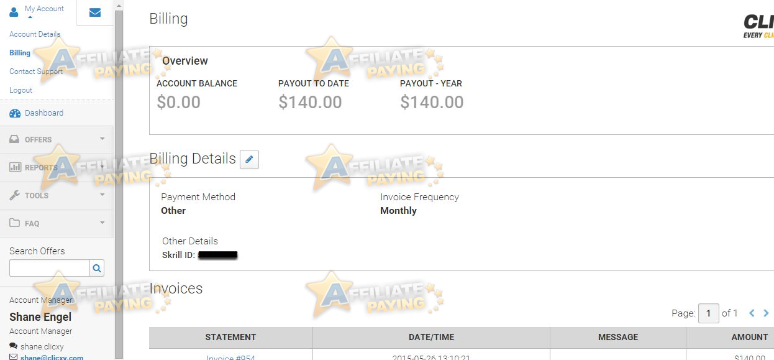Go to the previous invoices page arrow
This screenshot has width=774, height=360.
coord(752,313)
